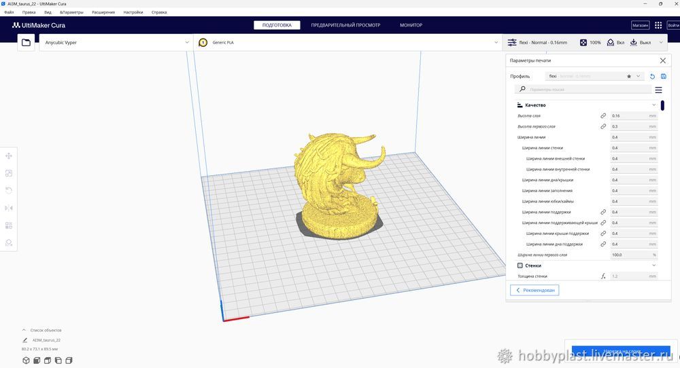Switch to ПРЕДВАРИТЕЛЬНЫЙ ПРОСМОТР tab
Image resolution: width=680 pixels, height=368 pixels.
(x=345, y=25)
